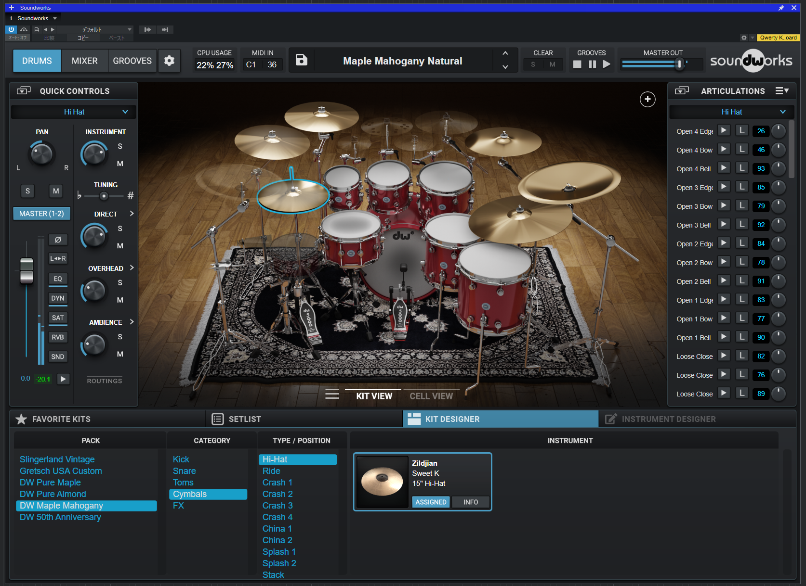The width and height of the screenshot is (806, 586).
Task: Mute the Overhead mic
Action: click(120, 300)
